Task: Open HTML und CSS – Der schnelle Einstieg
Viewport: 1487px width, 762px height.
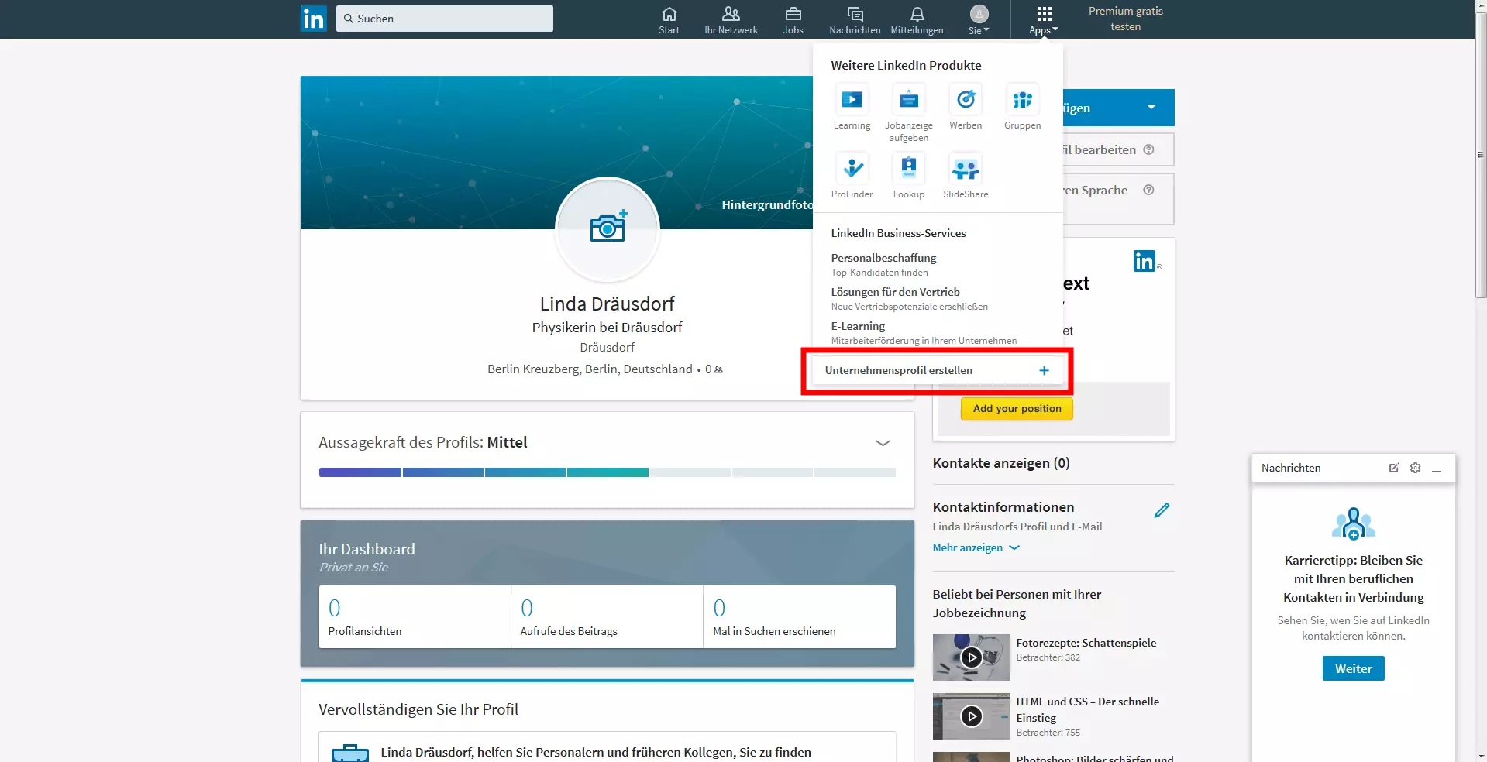Action: coord(1088,709)
